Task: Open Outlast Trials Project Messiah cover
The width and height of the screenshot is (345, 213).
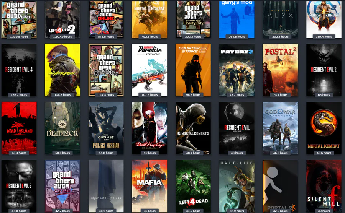Action: tap(106, 128)
